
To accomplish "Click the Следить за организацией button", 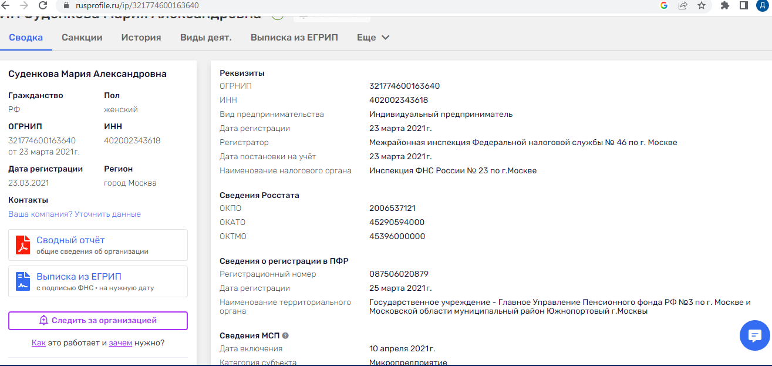I will pos(98,321).
